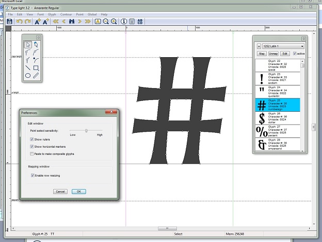Select the Pen tool in the tool palette

tap(36, 45)
